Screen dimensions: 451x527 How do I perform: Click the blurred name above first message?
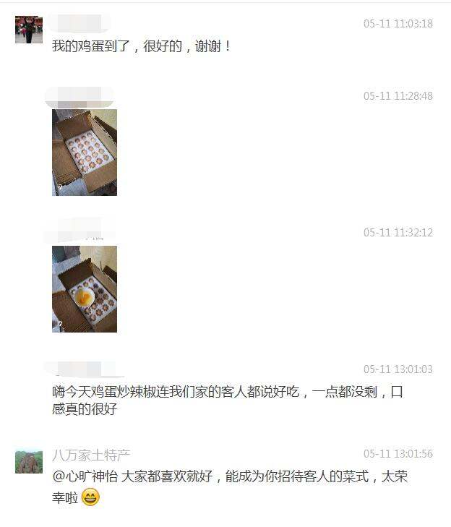click(x=80, y=23)
